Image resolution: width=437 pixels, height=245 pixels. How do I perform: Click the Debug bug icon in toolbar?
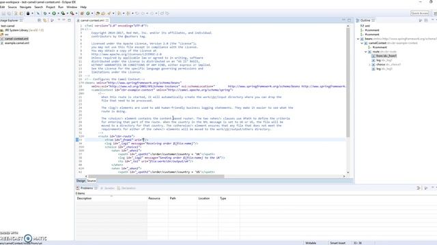[45, 14]
